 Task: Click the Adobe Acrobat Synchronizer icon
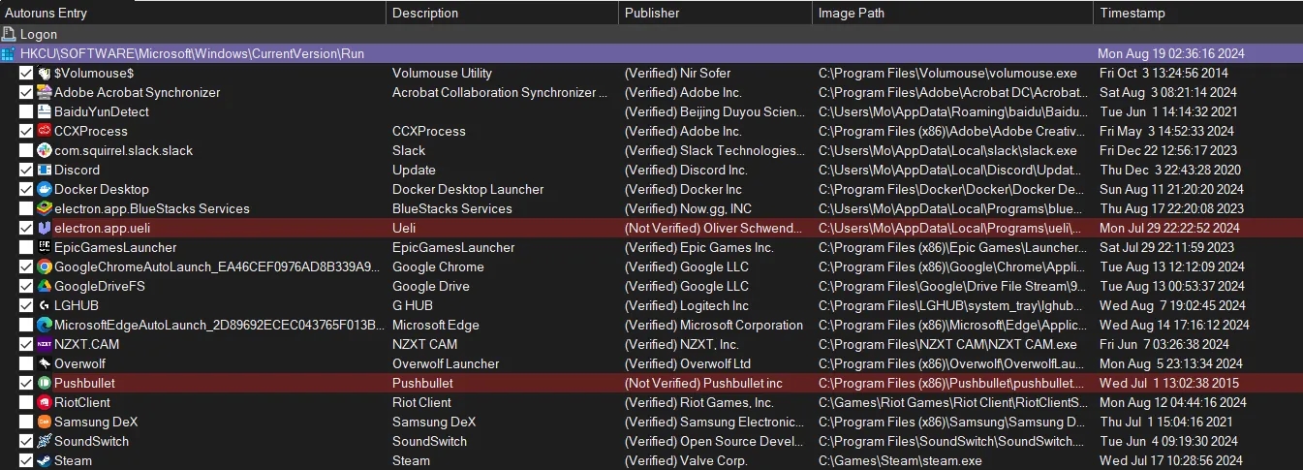(x=44, y=92)
